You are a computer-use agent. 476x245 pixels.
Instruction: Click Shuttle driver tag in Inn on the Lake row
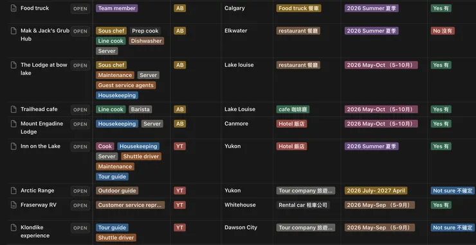(x=141, y=156)
